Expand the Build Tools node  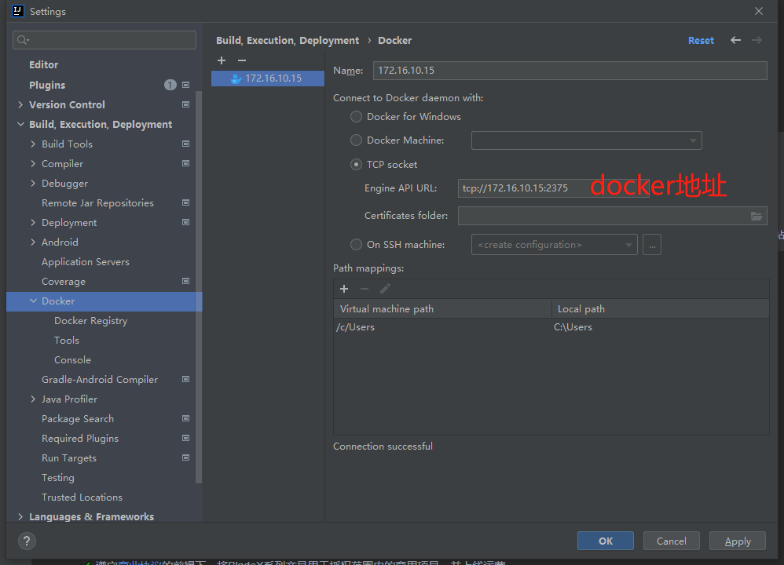(x=33, y=144)
